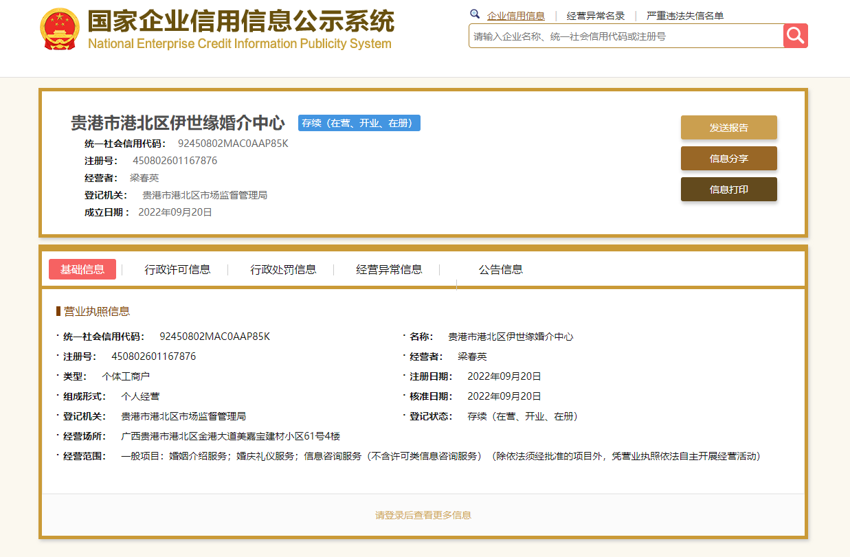The width and height of the screenshot is (850, 557).
Task: Click the red magnifier search button
Action: pyautogui.click(x=795, y=36)
